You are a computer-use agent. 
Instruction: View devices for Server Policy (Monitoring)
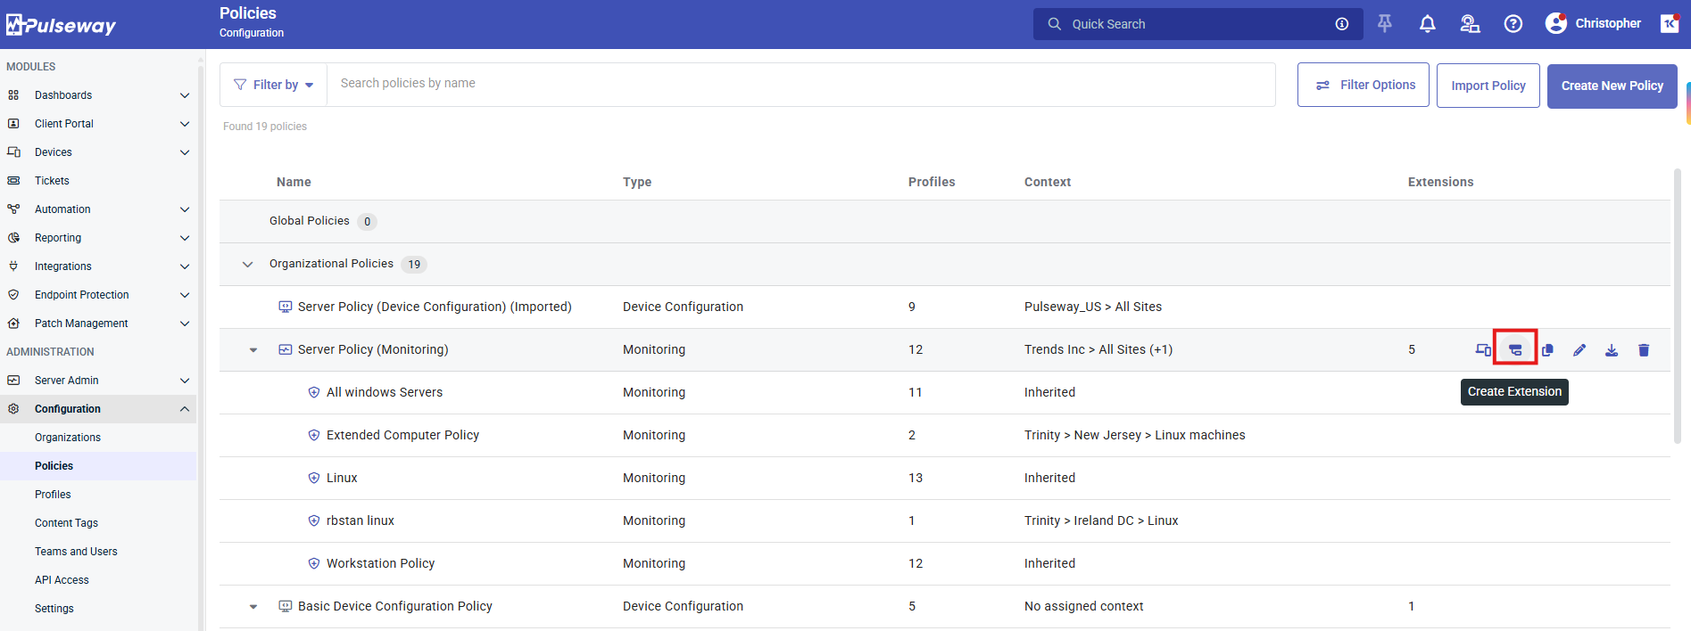(1483, 350)
